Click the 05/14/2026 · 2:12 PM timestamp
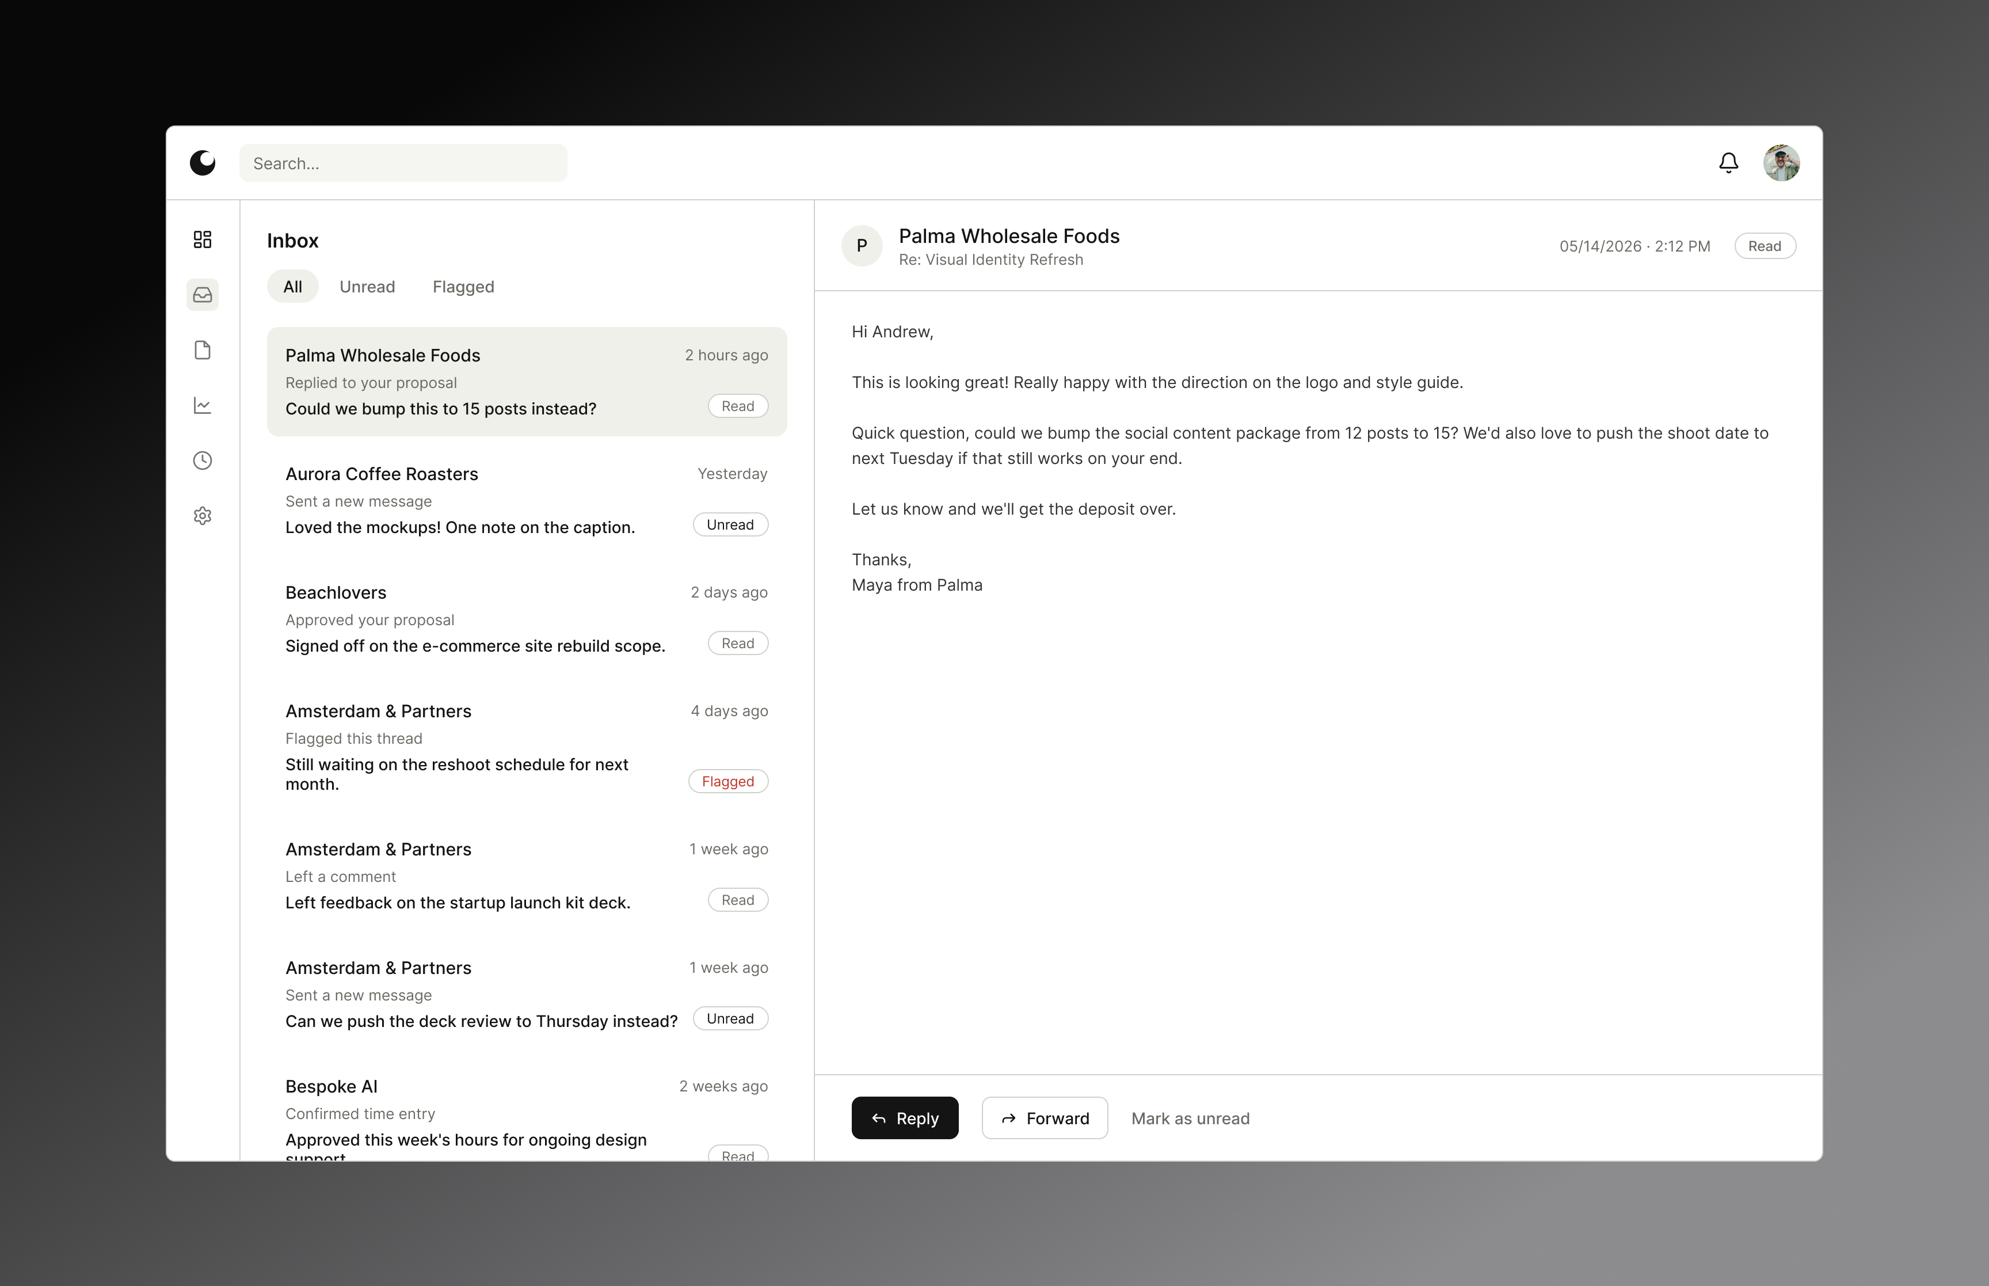Image resolution: width=1989 pixels, height=1286 pixels. click(1634, 246)
